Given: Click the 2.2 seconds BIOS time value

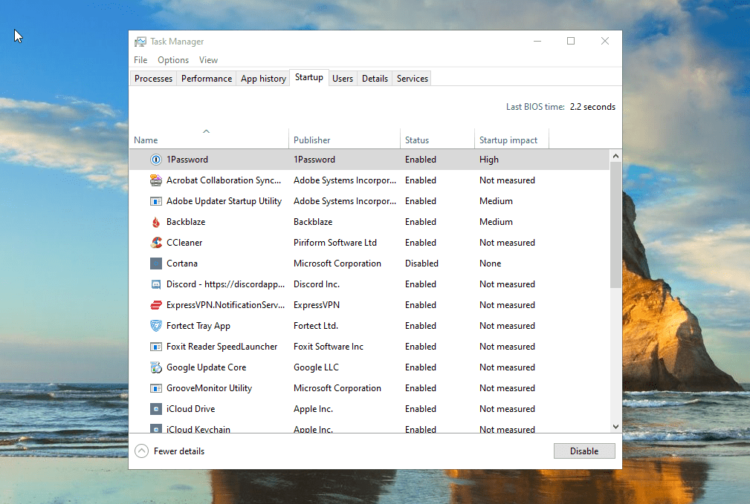Looking at the screenshot, I should (592, 107).
